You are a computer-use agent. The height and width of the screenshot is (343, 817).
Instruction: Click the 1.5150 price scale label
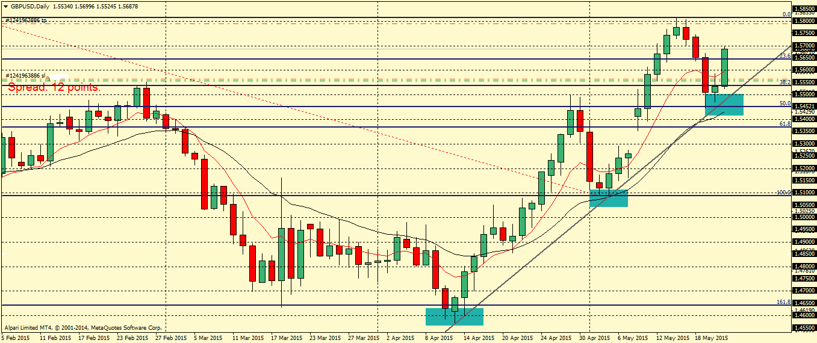click(803, 180)
